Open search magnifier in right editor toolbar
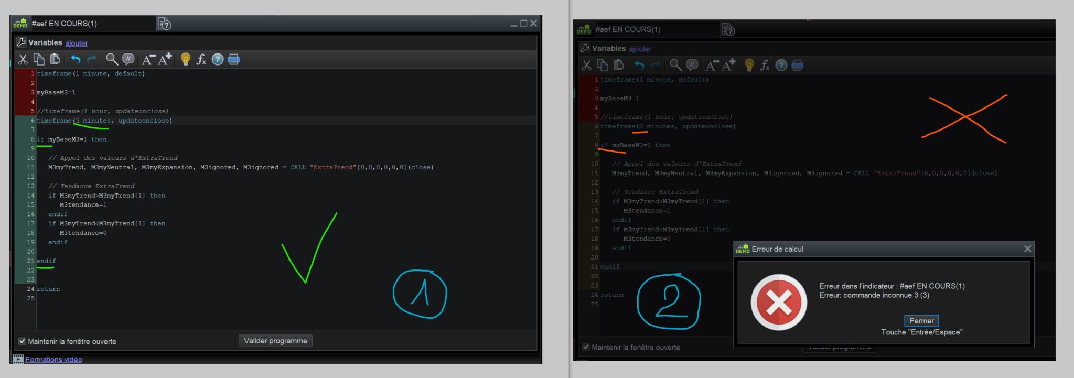 [675, 65]
